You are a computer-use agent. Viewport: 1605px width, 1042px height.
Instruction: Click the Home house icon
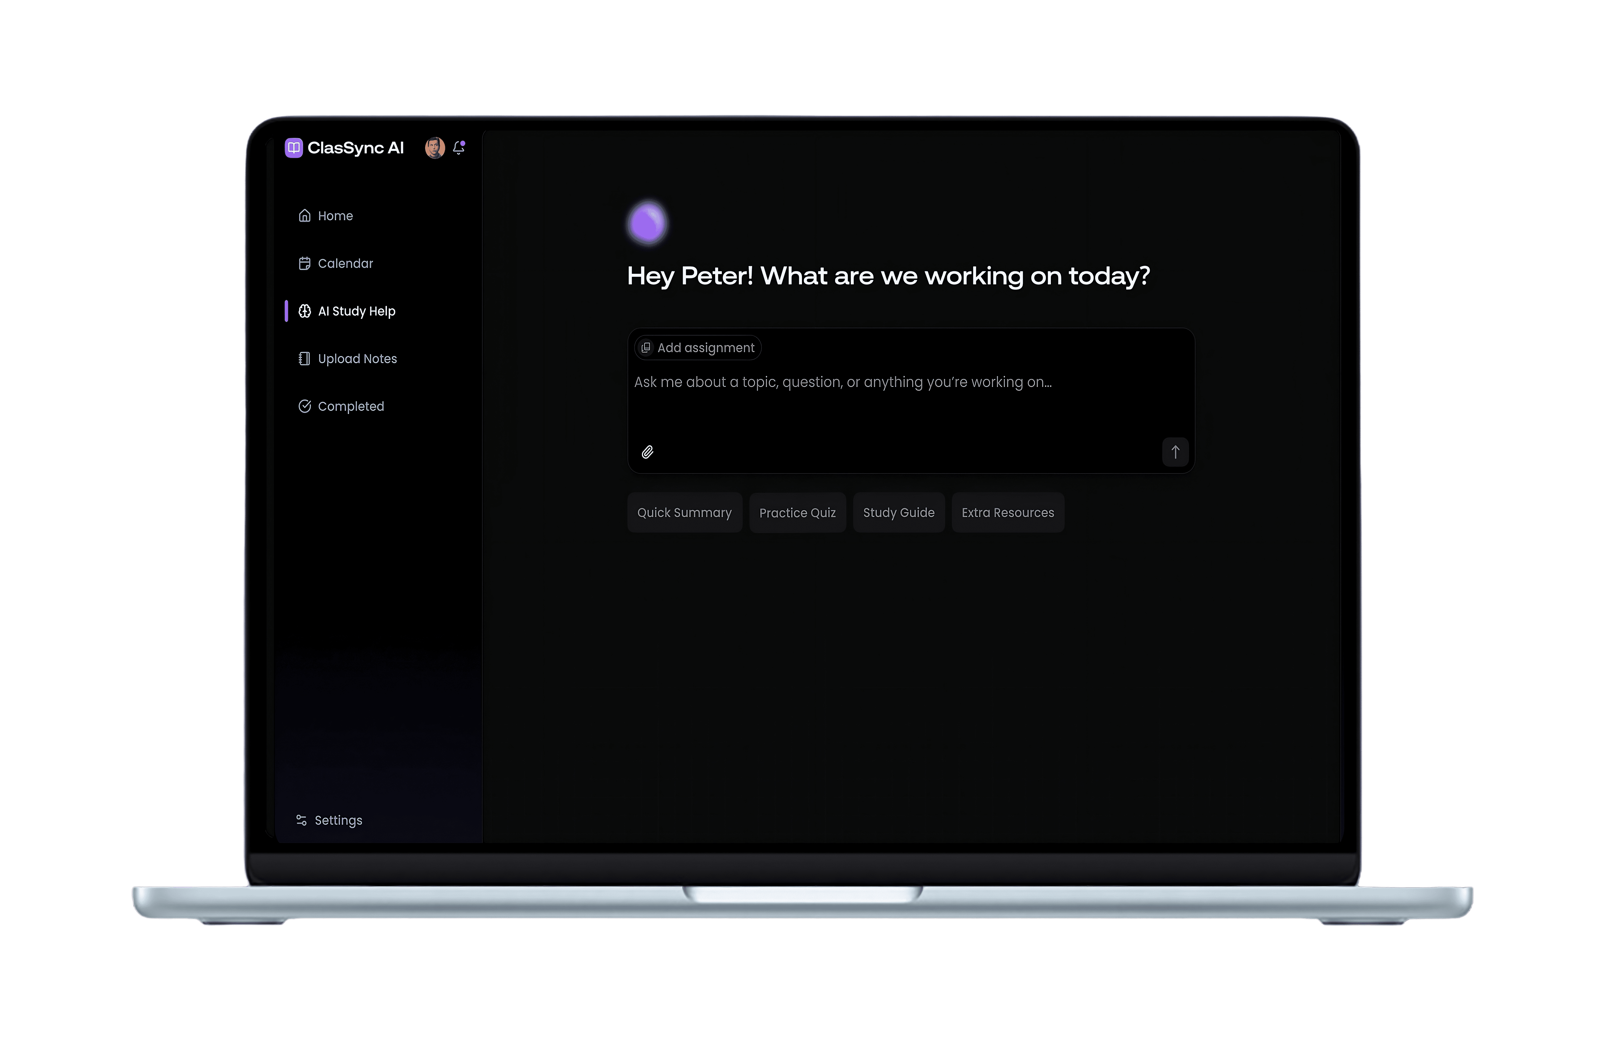(x=305, y=216)
